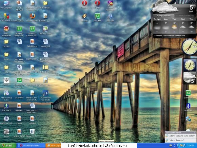Screen dimensions: 197x148
Task: Switch to the Julian chat taskbar button
Action: click(x=53, y=146)
